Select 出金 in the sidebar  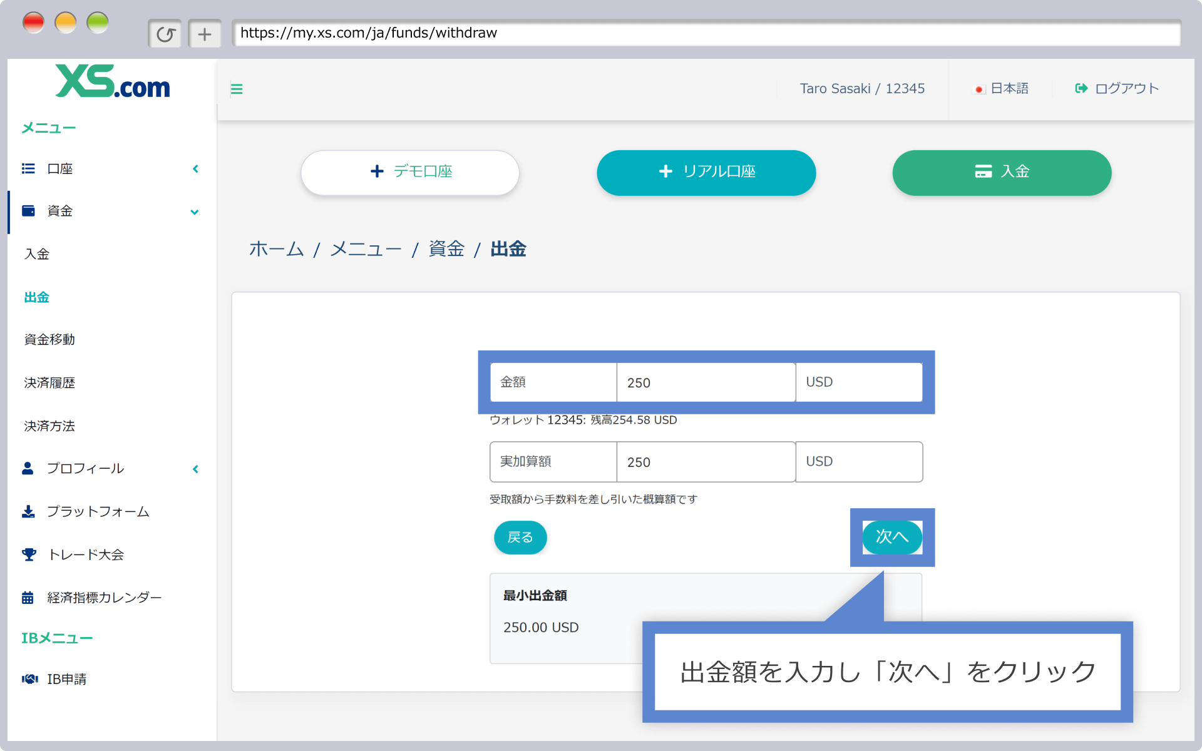pos(37,297)
